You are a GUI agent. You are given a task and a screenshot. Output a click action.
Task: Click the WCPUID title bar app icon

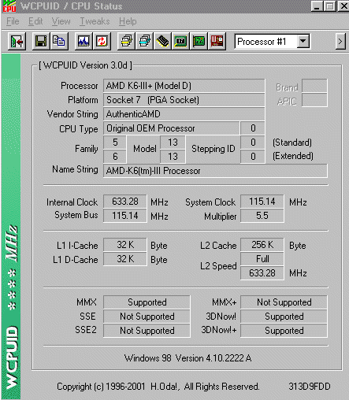pos(9,6)
